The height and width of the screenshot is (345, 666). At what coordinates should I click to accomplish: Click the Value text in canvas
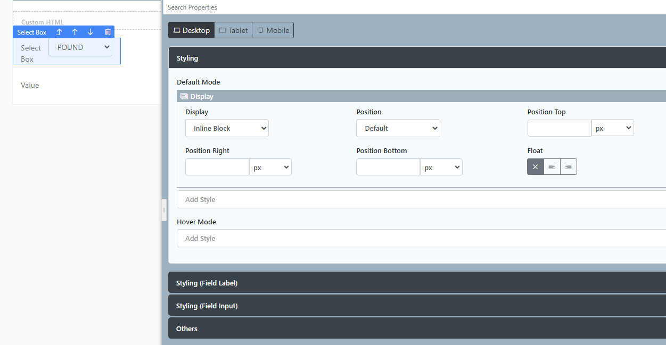[x=30, y=85]
